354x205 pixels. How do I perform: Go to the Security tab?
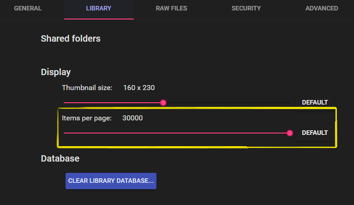click(246, 8)
